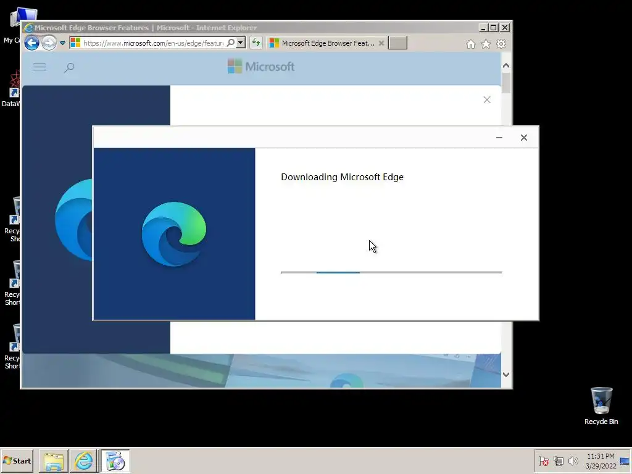Open Action Center flag in system tray
This screenshot has width=632, height=474.
point(543,460)
